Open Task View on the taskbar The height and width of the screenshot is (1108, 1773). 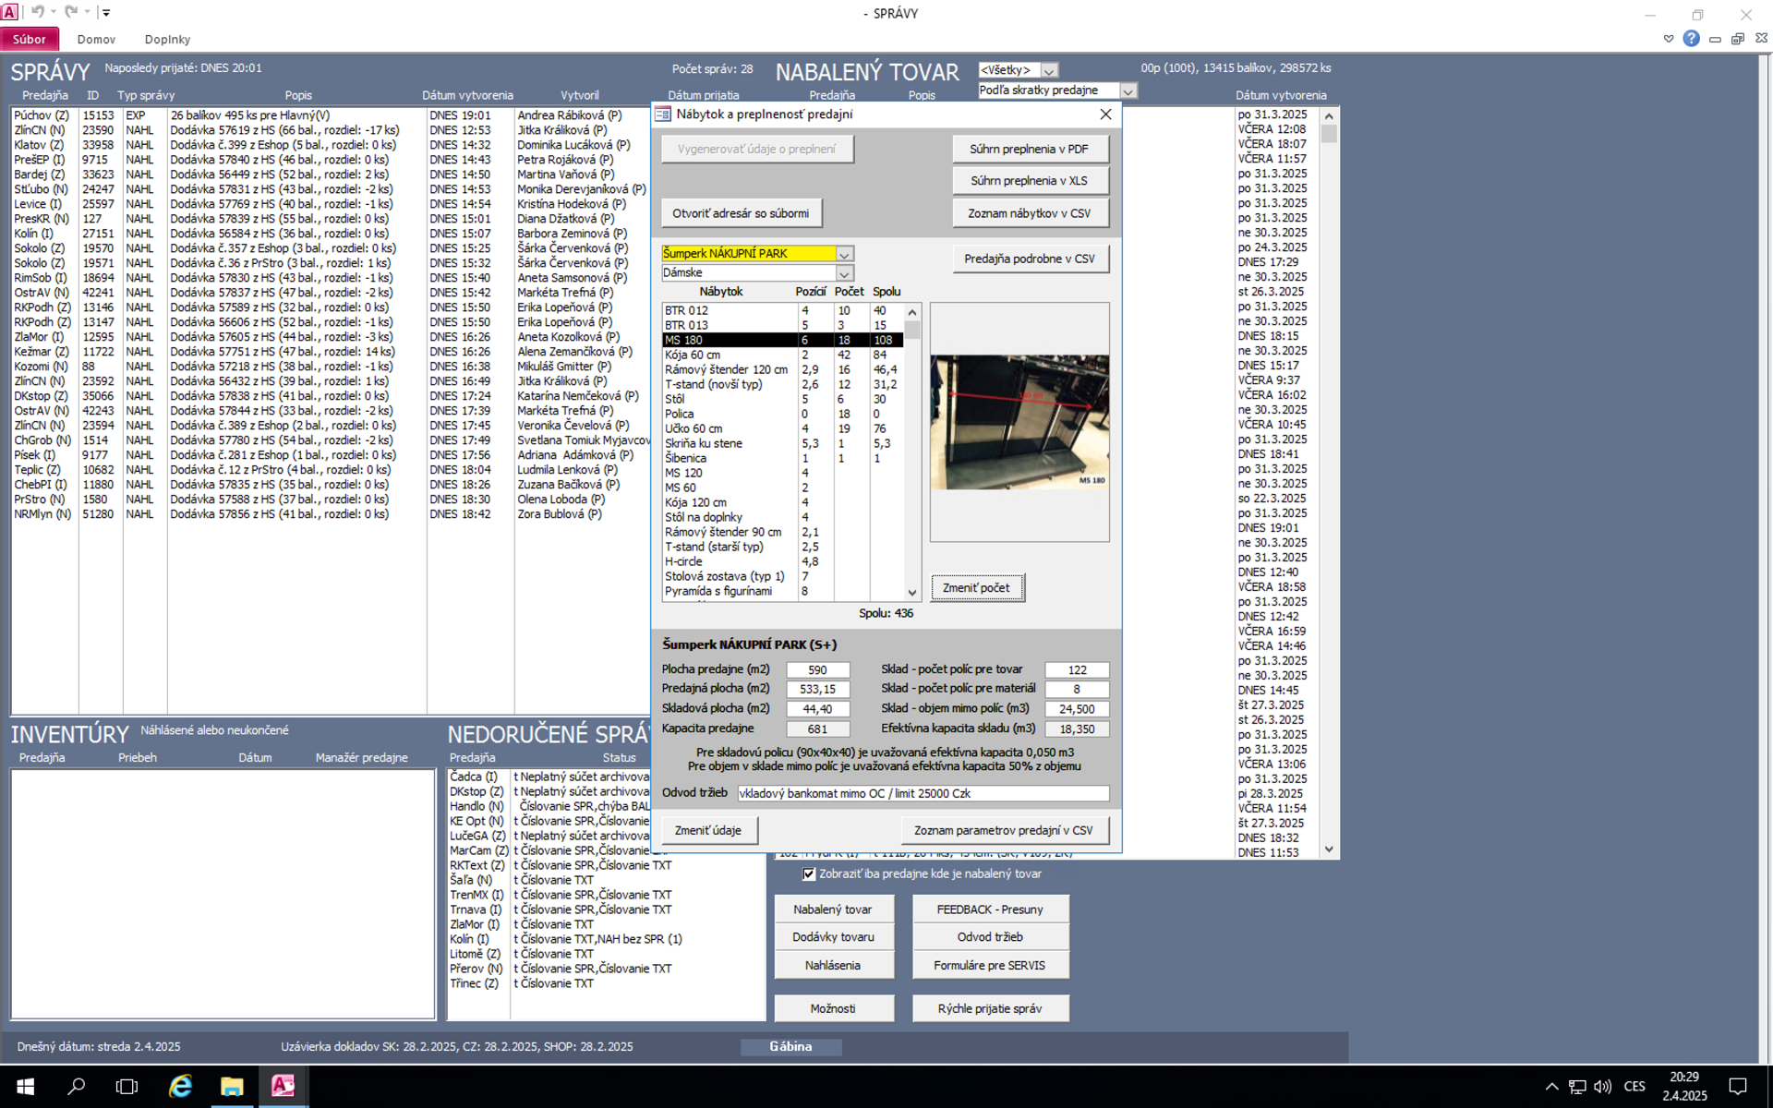tap(127, 1086)
